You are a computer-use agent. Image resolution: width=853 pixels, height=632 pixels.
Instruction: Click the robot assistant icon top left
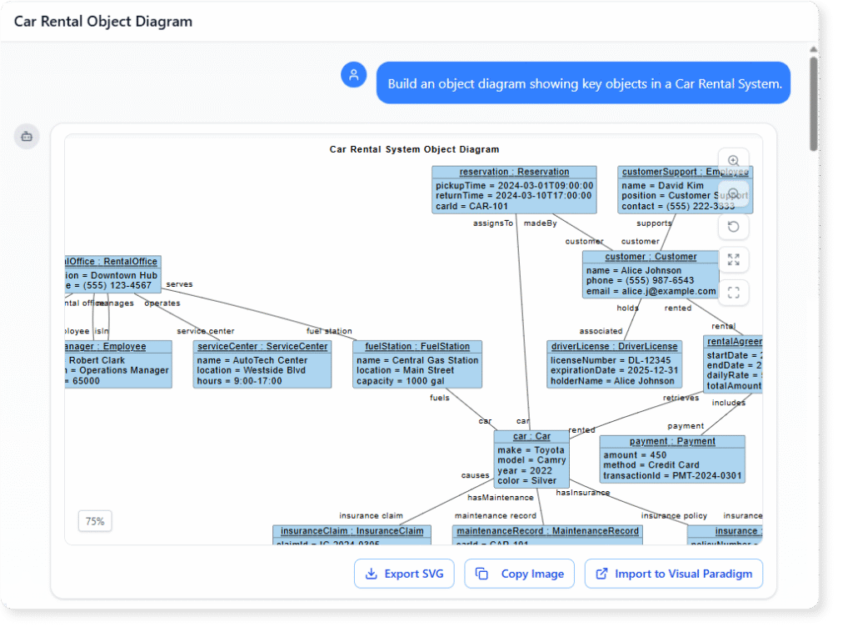tap(26, 136)
